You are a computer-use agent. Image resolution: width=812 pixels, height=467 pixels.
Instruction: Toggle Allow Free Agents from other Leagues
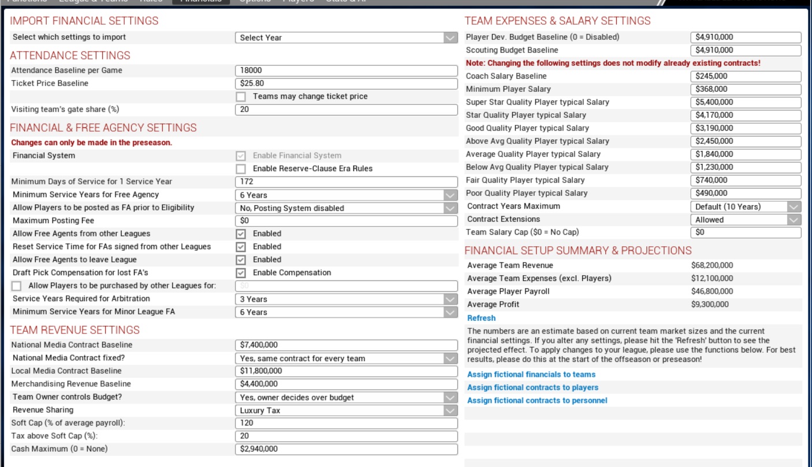point(241,234)
